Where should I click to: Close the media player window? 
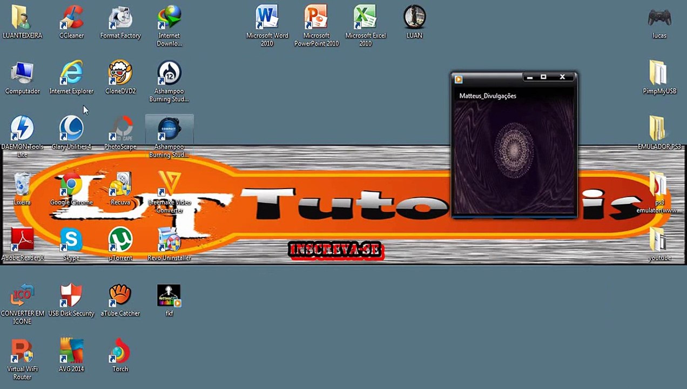pyautogui.click(x=562, y=77)
